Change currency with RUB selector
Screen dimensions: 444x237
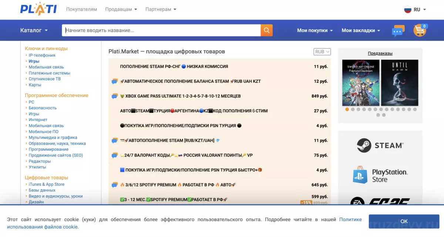click(322, 52)
